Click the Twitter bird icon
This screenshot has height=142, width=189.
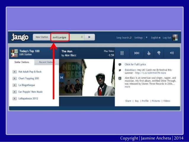pyautogui.click(x=120, y=70)
